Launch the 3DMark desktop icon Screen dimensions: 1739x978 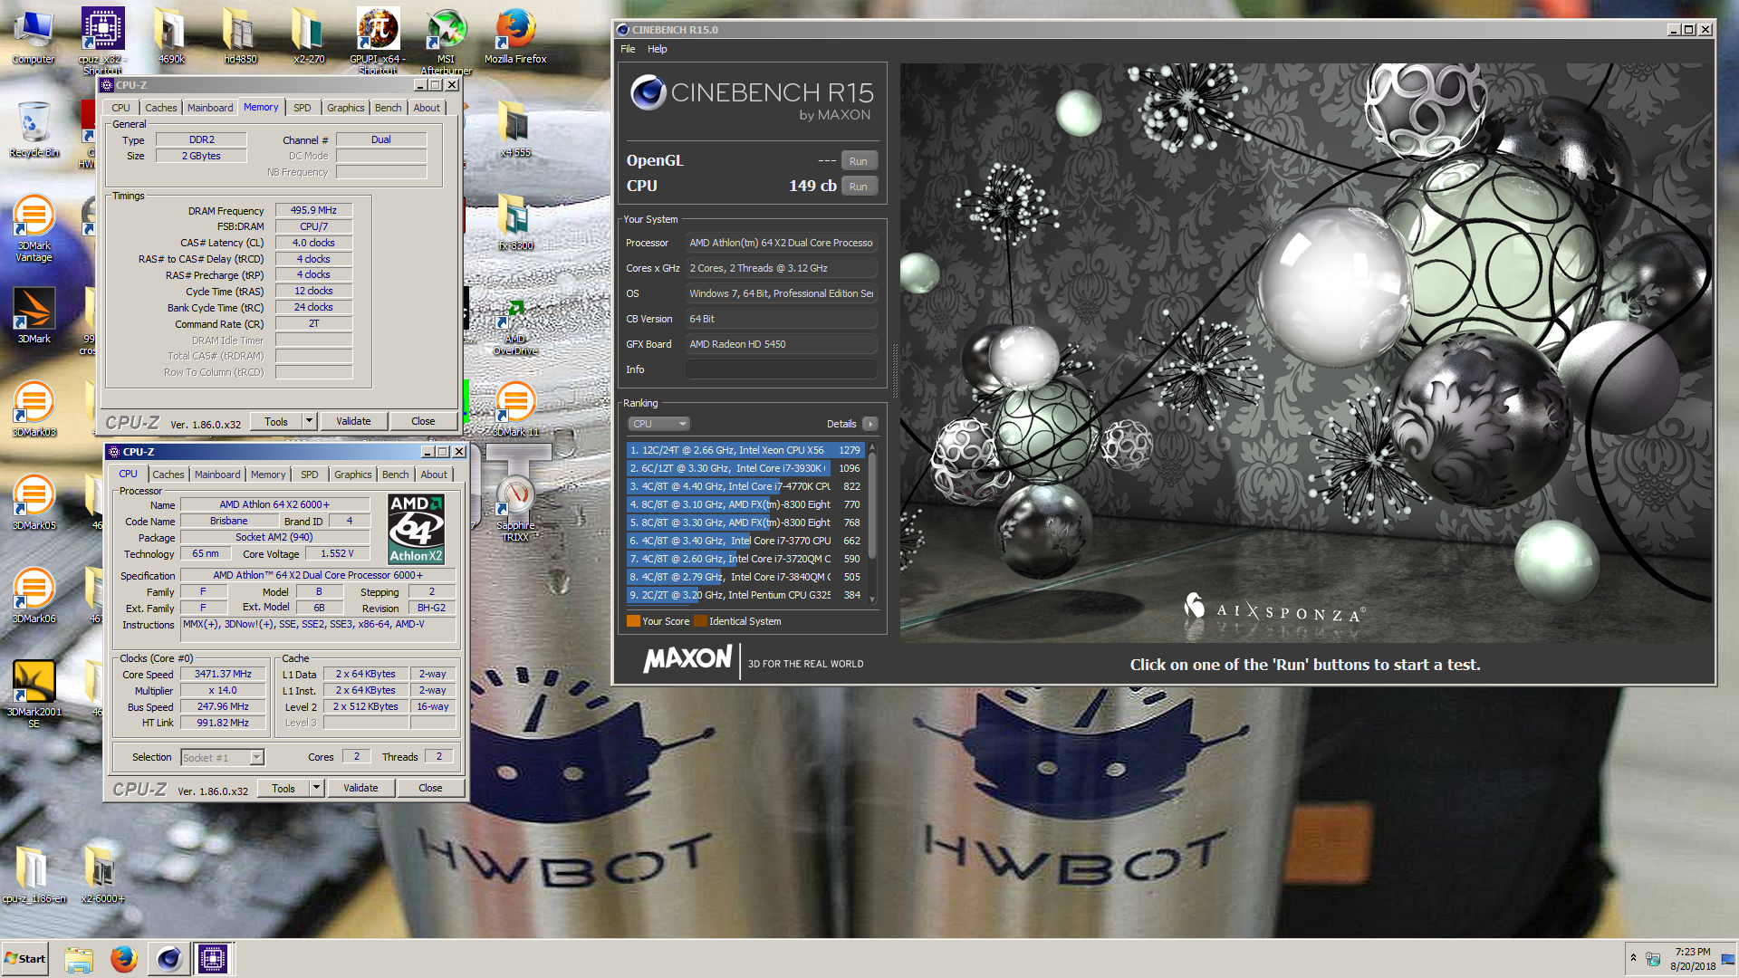[34, 315]
